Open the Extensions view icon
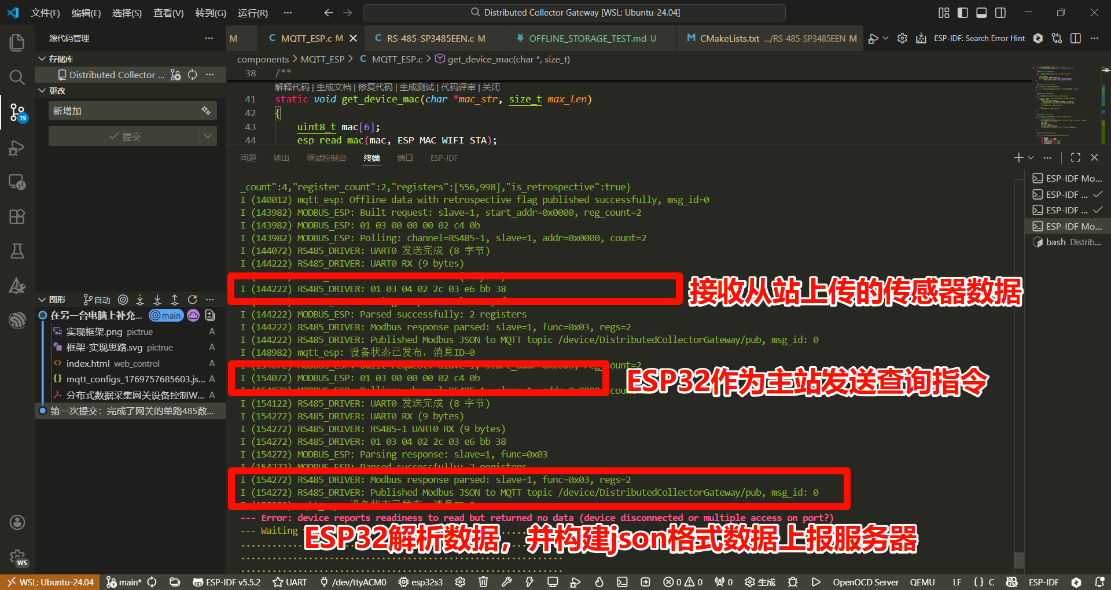The height and width of the screenshot is (590, 1111). (x=17, y=216)
